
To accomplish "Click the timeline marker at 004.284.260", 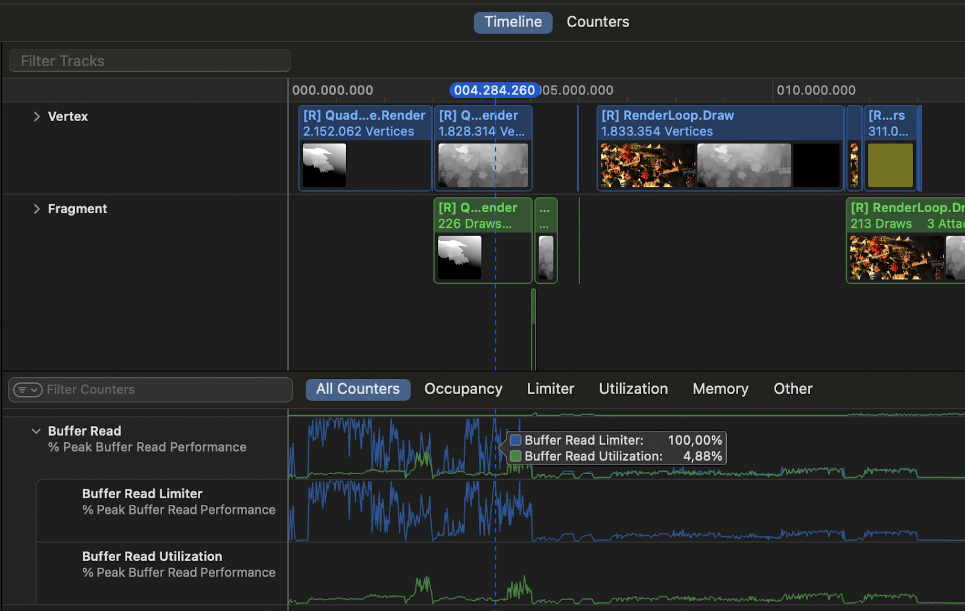I will coord(495,90).
